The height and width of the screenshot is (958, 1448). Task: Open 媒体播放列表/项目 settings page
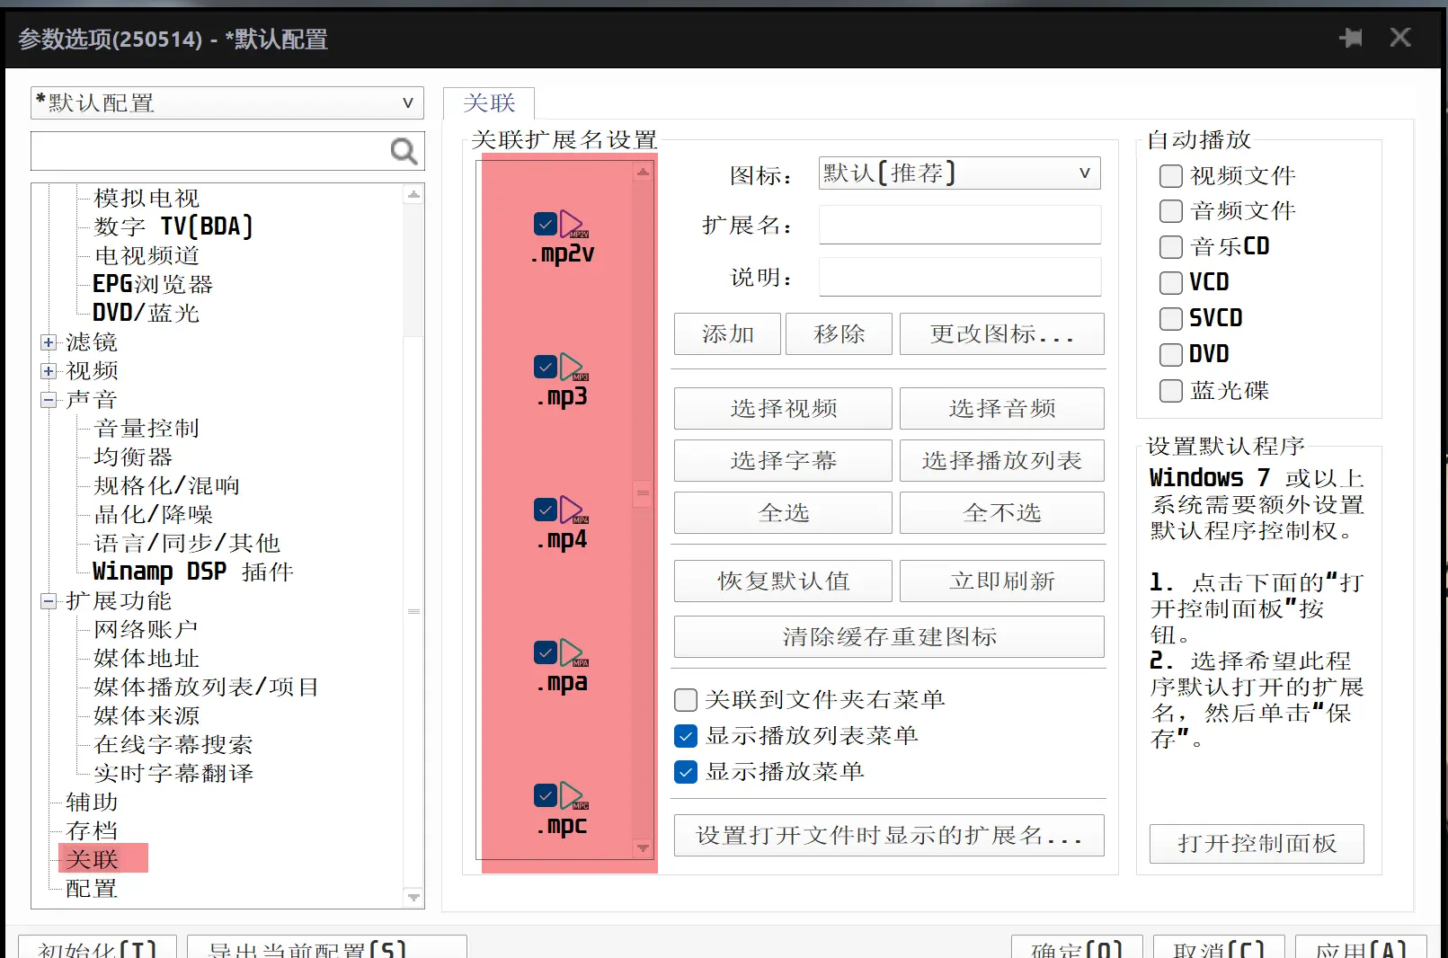pos(207,687)
